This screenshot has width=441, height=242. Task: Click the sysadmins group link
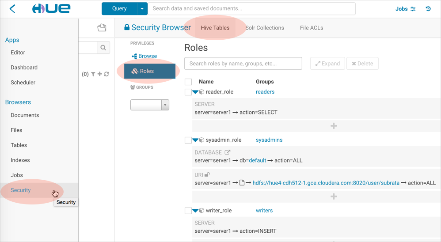(269, 140)
